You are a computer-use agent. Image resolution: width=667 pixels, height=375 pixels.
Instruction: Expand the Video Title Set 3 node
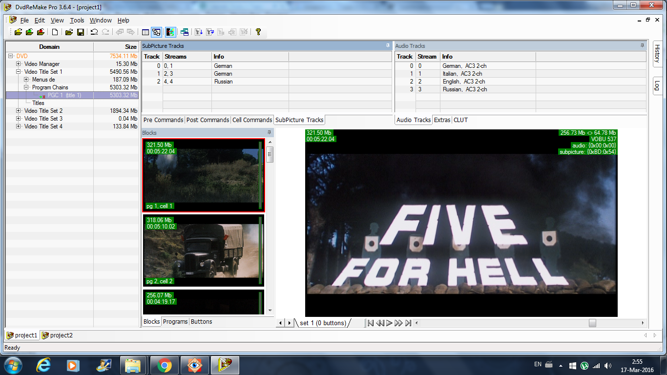pos(19,119)
